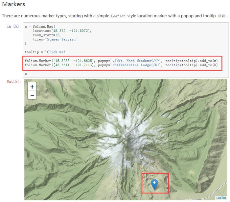
Task: Select the In [5] cell prompt
Action: [14, 26]
